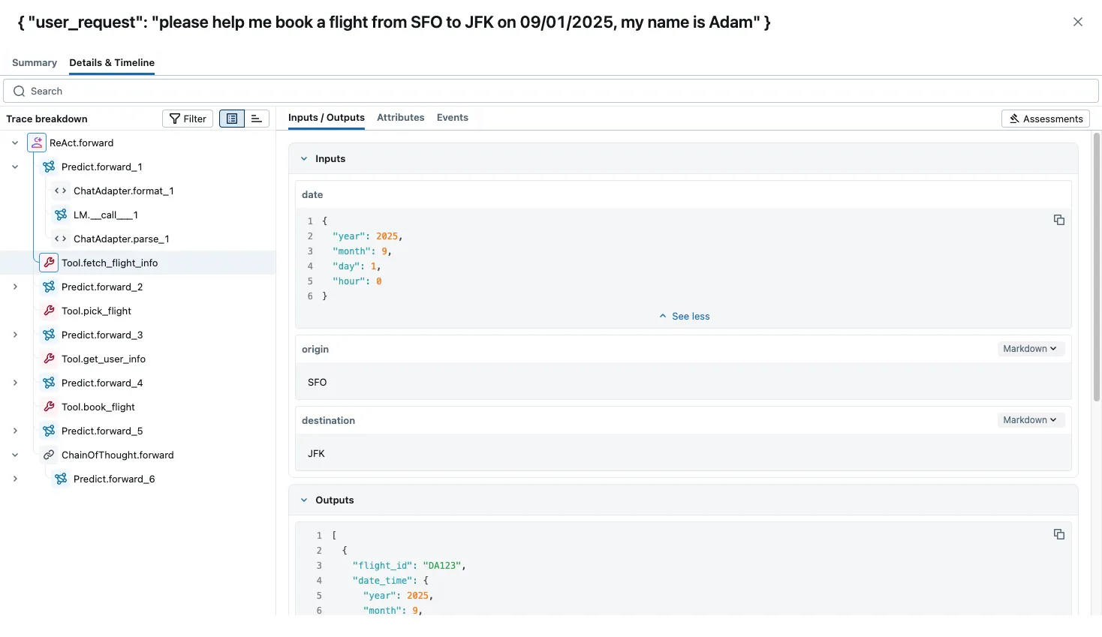1102x637 pixels.
Task: Focus the Search input field
Action: (551, 91)
